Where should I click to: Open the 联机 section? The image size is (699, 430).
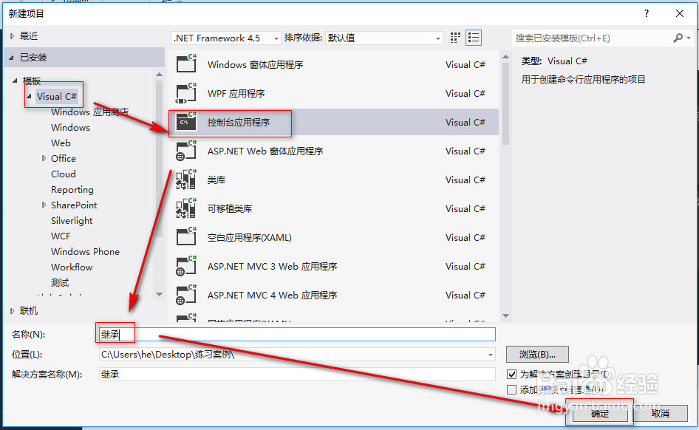tap(27, 310)
